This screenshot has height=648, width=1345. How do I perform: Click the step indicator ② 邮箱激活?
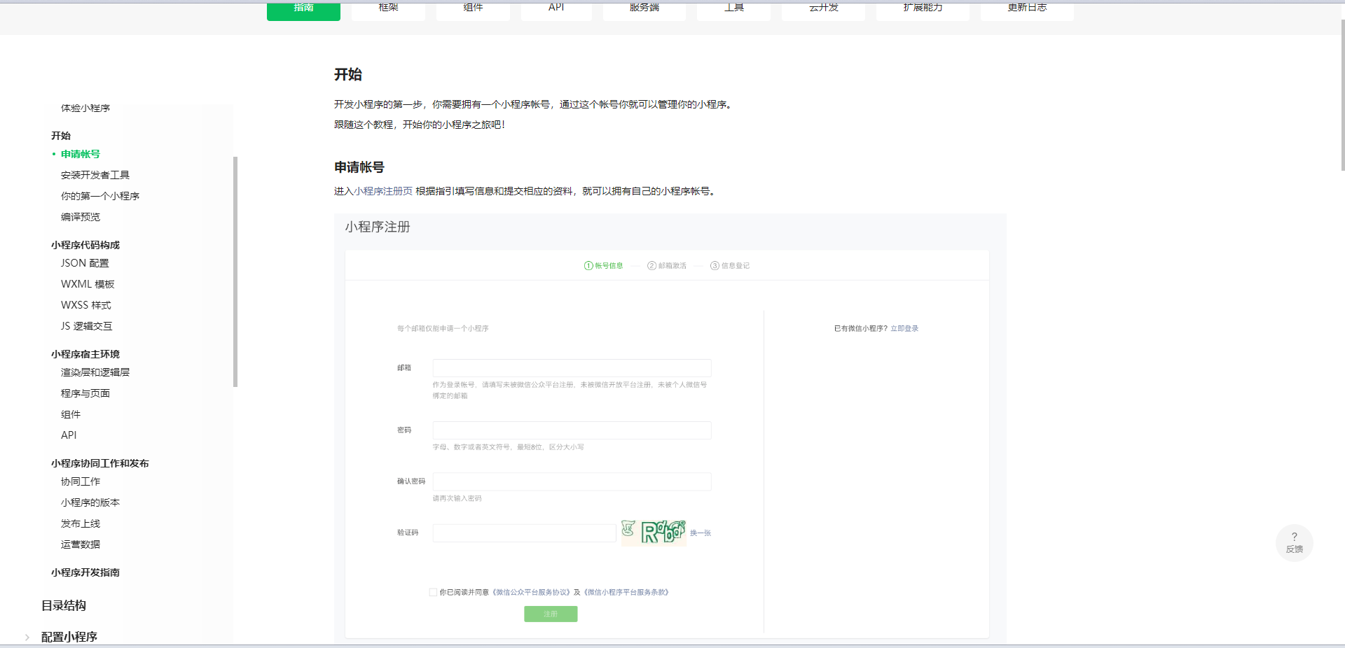[x=666, y=265]
